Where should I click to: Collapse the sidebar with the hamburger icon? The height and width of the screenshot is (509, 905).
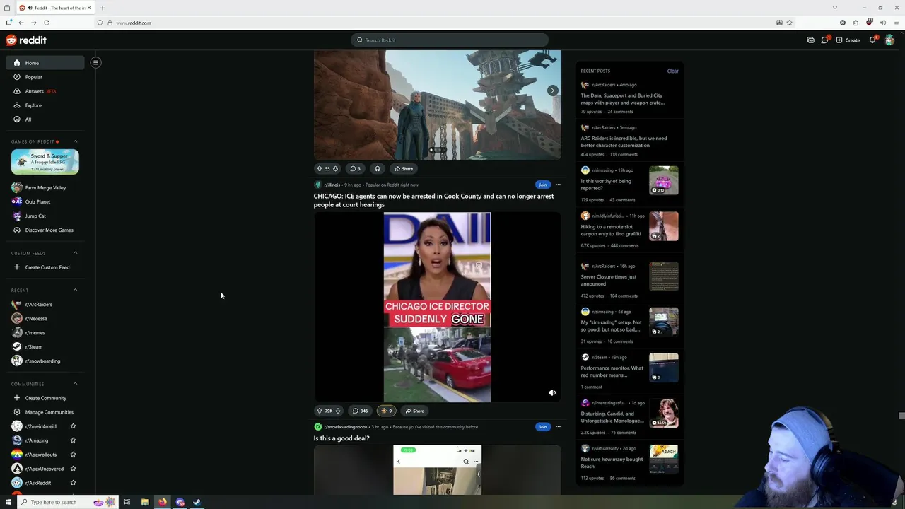click(x=95, y=63)
